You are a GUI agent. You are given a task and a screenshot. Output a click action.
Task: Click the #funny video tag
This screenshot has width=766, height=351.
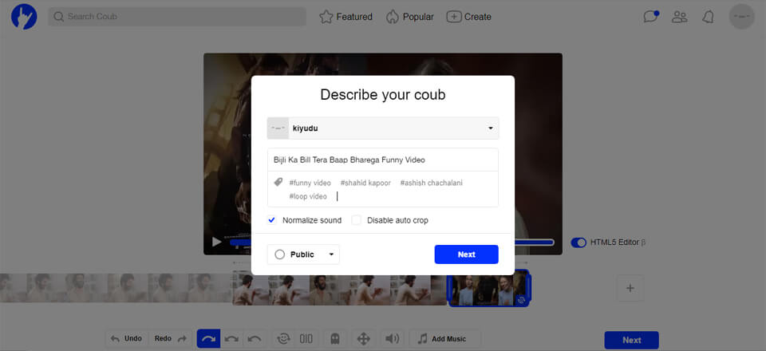[310, 183]
